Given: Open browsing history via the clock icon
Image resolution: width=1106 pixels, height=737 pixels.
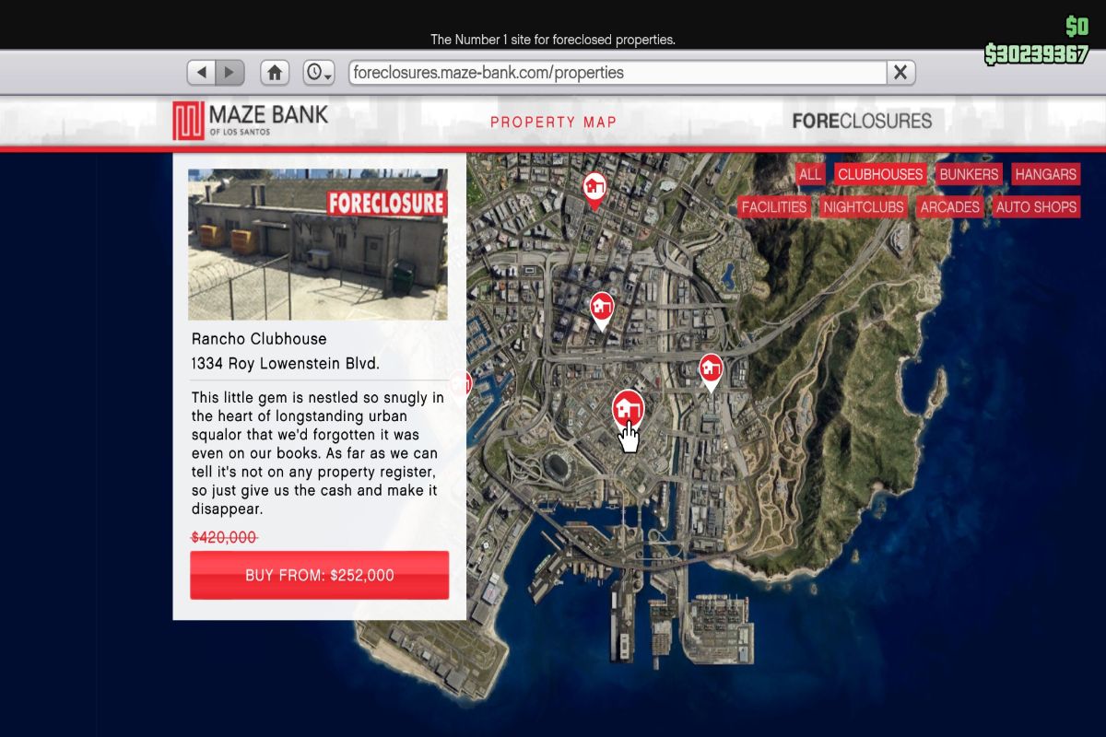Looking at the screenshot, I should 313,72.
